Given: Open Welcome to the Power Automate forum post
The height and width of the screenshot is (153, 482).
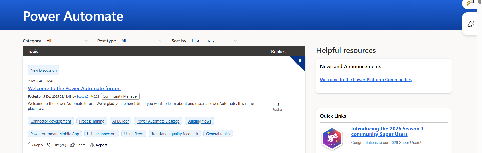Looking at the screenshot, I should (x=74, y=88).
